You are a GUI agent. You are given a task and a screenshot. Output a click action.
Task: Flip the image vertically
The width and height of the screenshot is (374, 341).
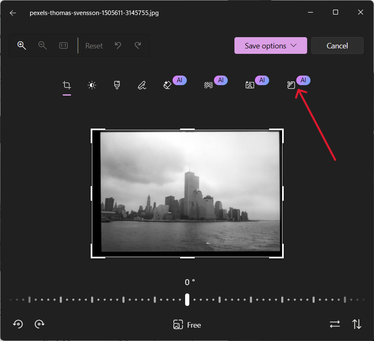click(356, 324)
